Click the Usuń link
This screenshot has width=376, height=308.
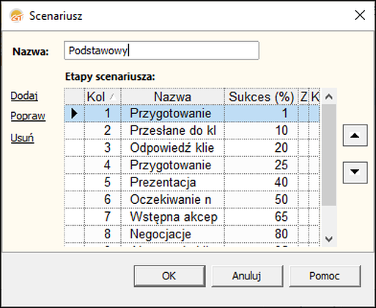click(22, 138)
